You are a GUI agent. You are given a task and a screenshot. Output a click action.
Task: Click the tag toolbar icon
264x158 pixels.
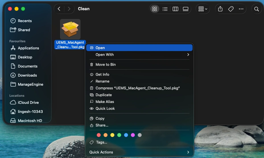tap(231, 9)
